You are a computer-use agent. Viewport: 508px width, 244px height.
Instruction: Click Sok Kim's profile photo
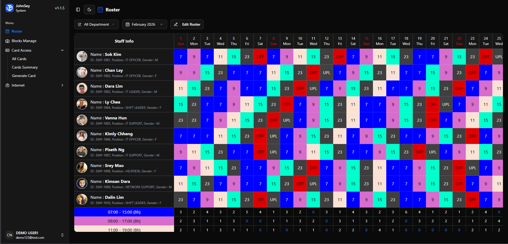pos(82,56)
